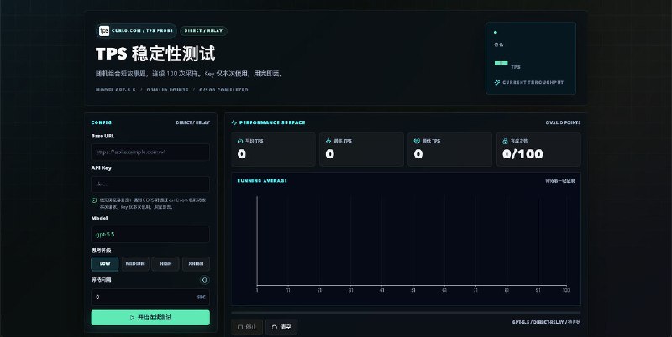The height and width of the screenshot is (337, 672).
Task: Click the progress bar below the chart
Action: click(x=406, y=313)
